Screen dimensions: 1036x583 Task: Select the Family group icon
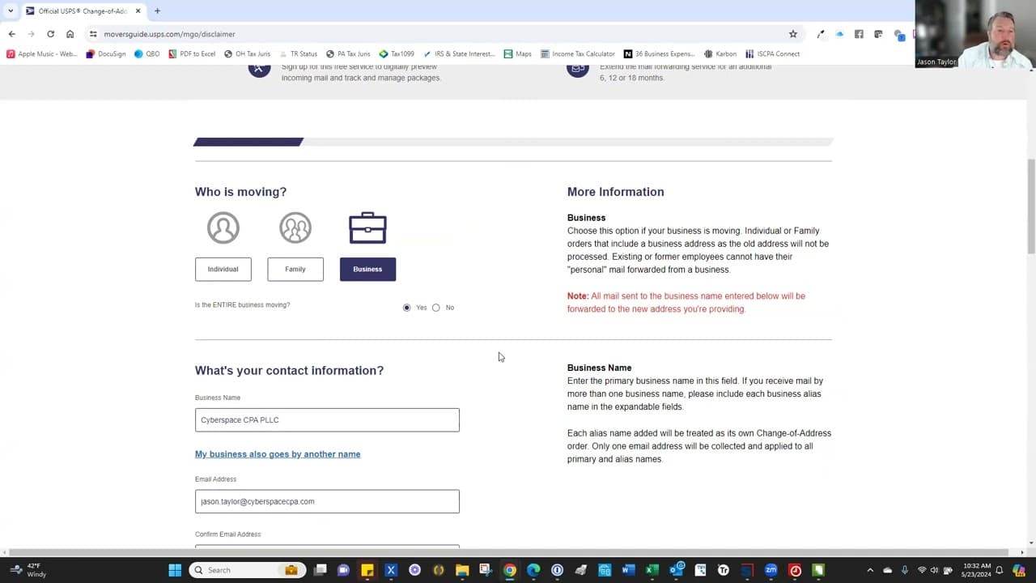[x=295, y=228]
